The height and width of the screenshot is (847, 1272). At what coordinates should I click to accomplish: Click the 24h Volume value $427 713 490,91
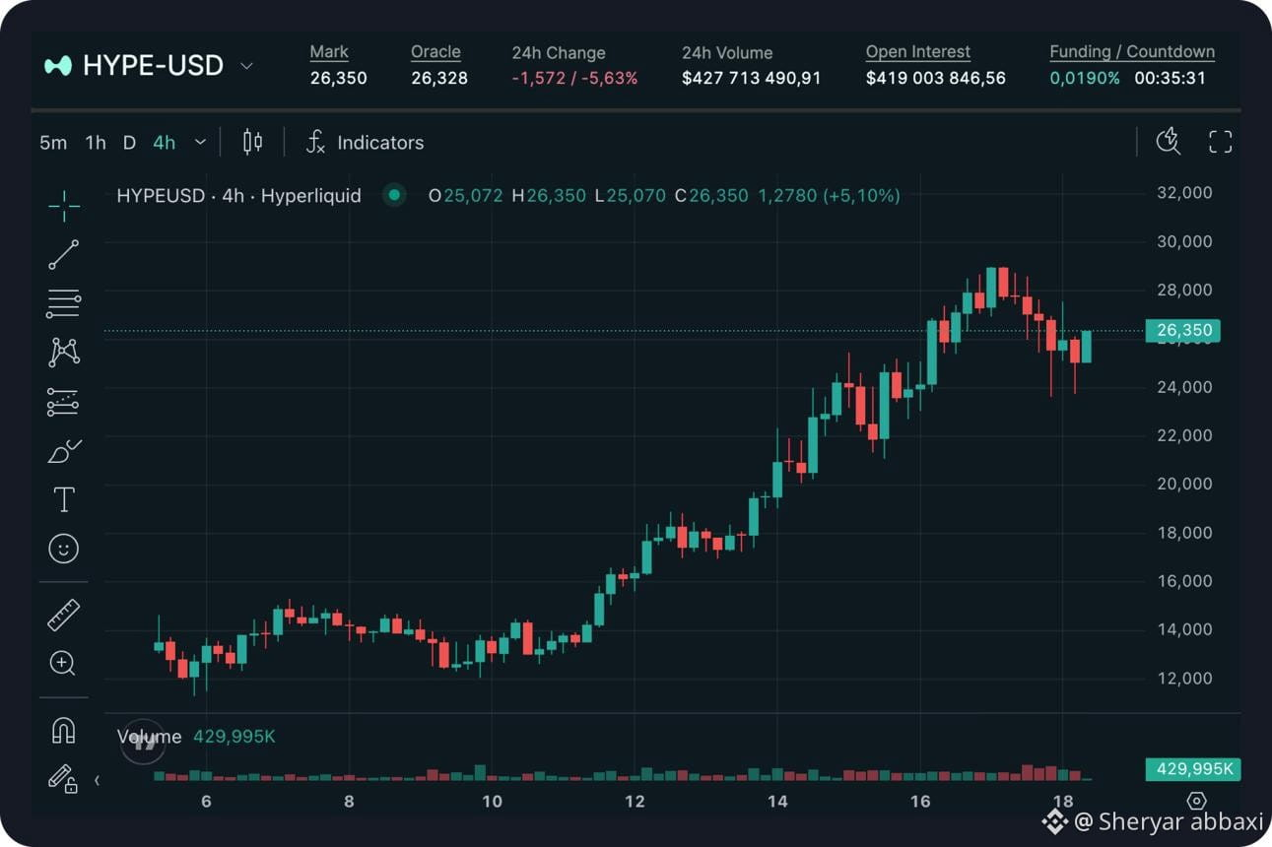751,78
